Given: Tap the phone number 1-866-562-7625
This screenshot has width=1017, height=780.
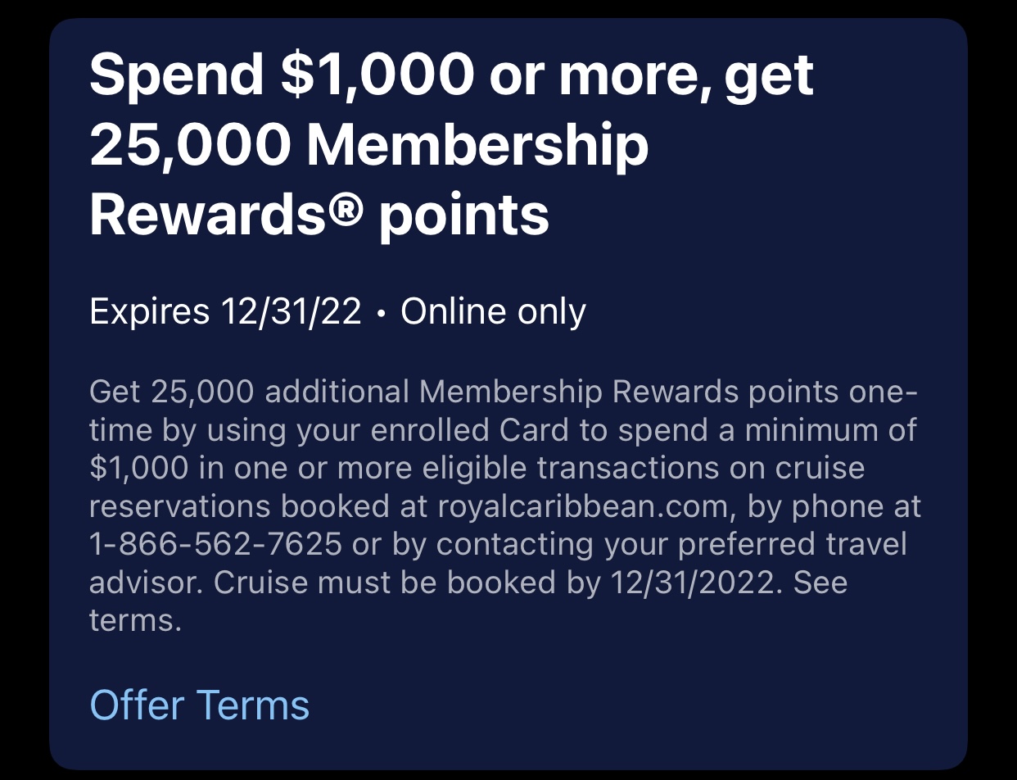Looking at the screenshot, I should click(x=215, y=544).
